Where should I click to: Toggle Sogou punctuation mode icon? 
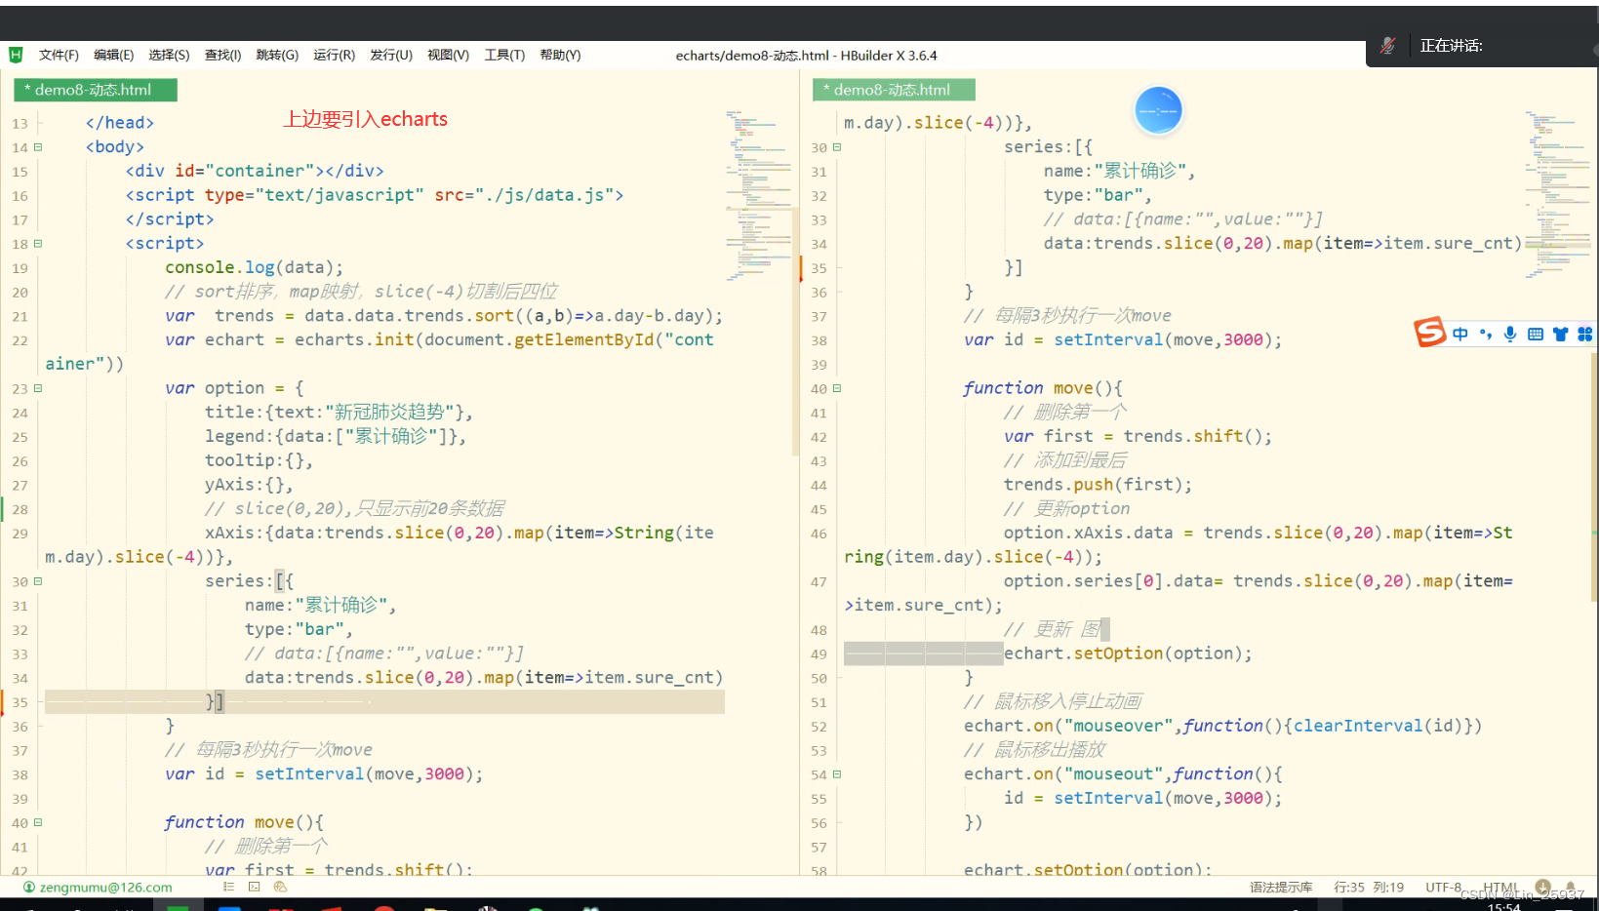tap(1485, 334)
